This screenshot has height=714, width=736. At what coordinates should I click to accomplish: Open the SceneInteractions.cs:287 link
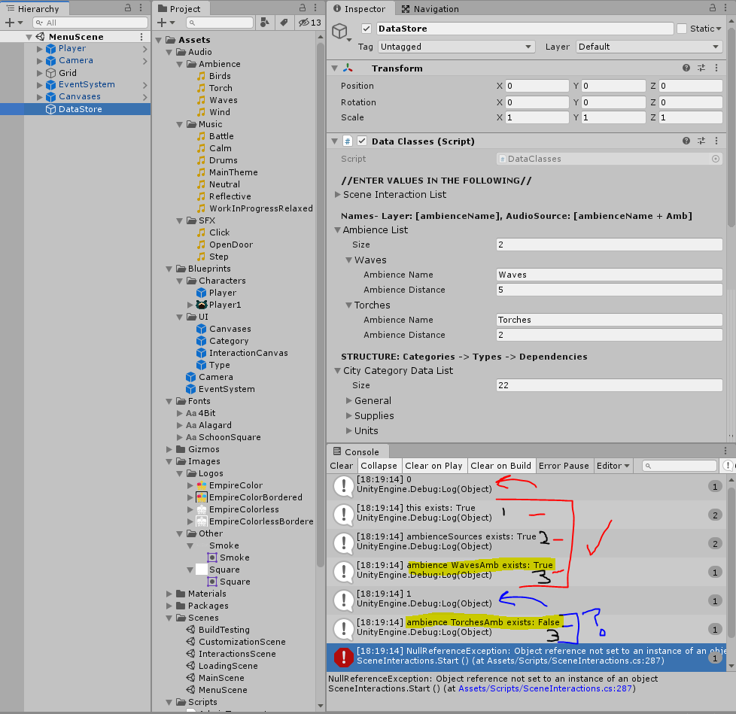[545, 688]
